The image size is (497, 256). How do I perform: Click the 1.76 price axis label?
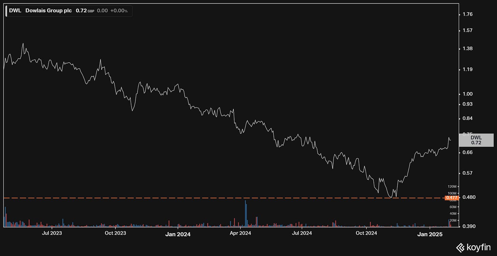click(467, 14)
